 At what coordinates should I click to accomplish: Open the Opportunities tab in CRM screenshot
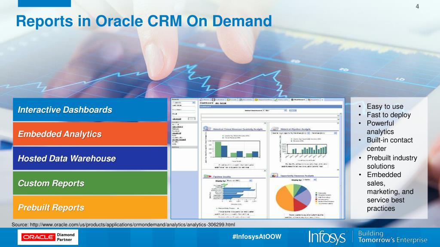point(263,99)
